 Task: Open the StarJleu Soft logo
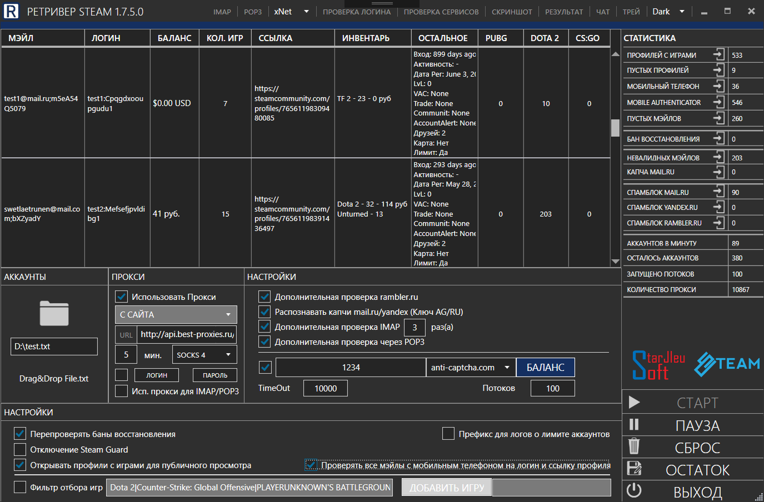658,365
